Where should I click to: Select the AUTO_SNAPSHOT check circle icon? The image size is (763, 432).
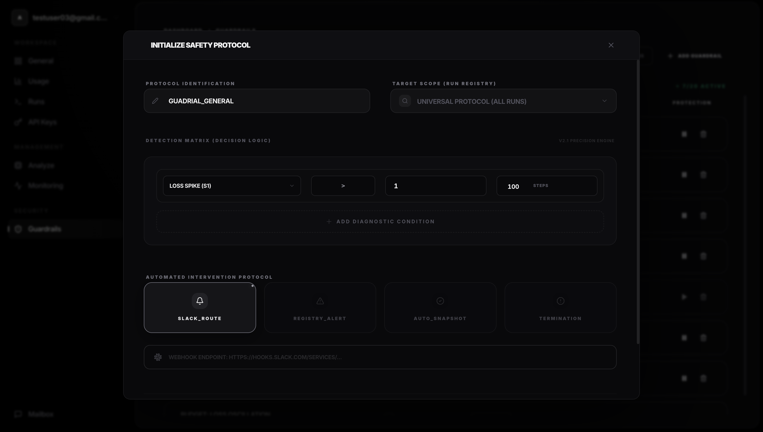coord(440,301)
